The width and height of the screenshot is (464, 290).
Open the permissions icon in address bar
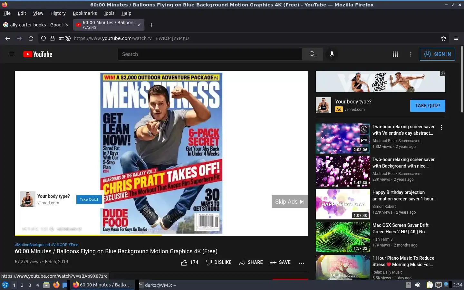point(61,38)
